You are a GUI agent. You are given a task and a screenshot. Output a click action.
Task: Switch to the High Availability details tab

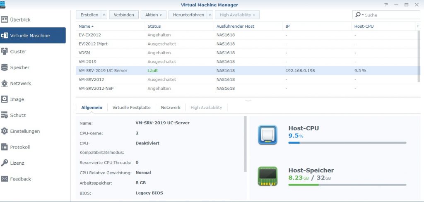206,107
